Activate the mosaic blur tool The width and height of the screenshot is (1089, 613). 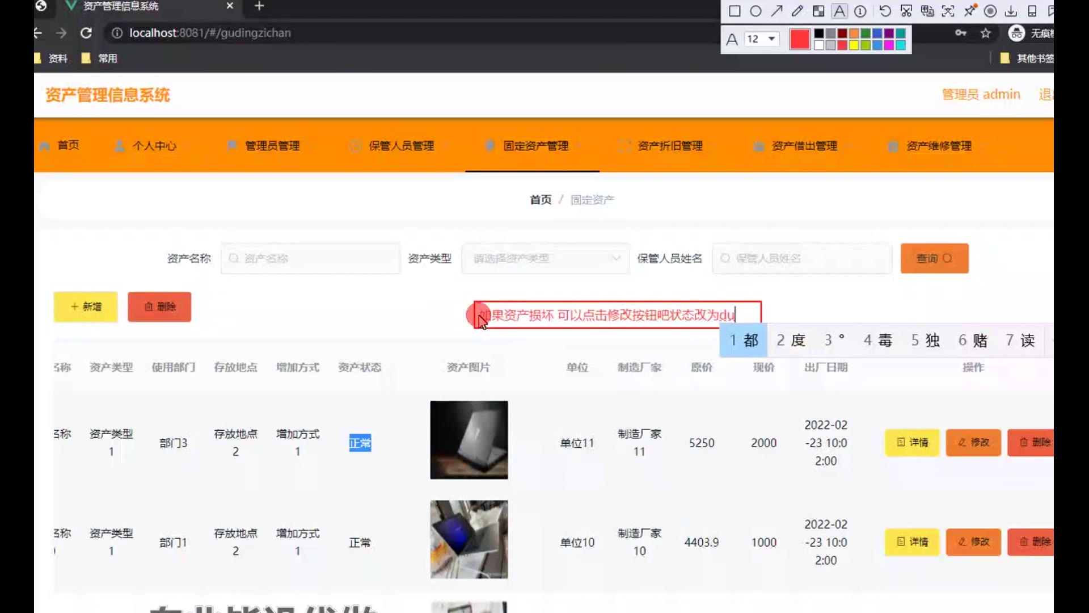click(818, 11)
